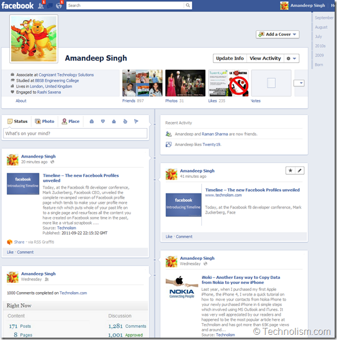337x340 pixels.
Task: Open www.technolism.com link
Action: pos(223,195)
